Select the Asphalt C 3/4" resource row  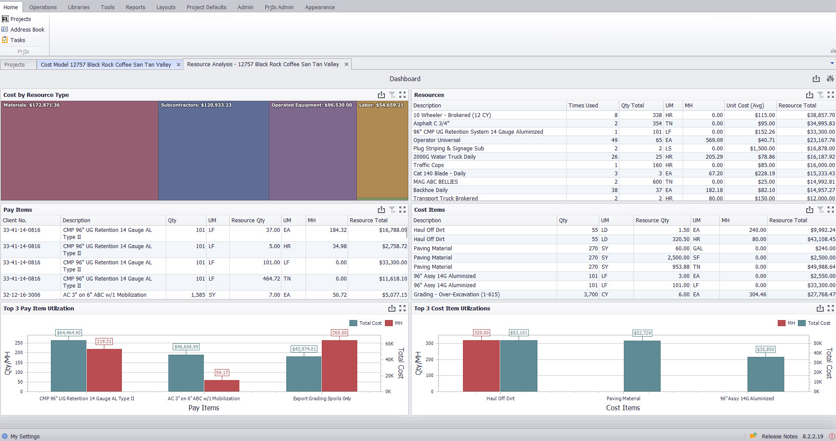pyautogui.click(x=623, y=123)
